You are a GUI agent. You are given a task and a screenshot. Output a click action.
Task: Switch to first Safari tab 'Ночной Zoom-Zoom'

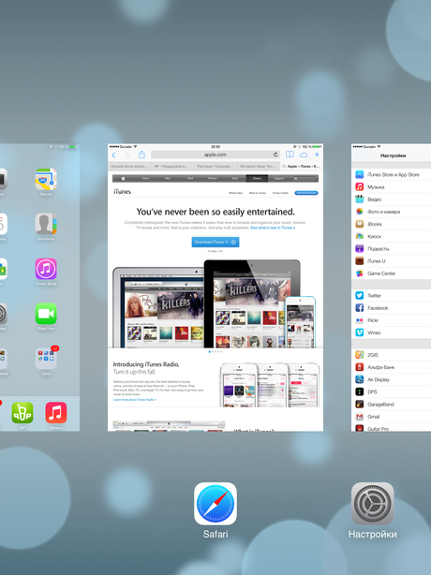click(128, 166)
